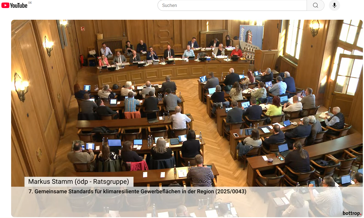Click the green emergency exit sign
The height and width of the screenshot is (218, 364).
(82, 28)
